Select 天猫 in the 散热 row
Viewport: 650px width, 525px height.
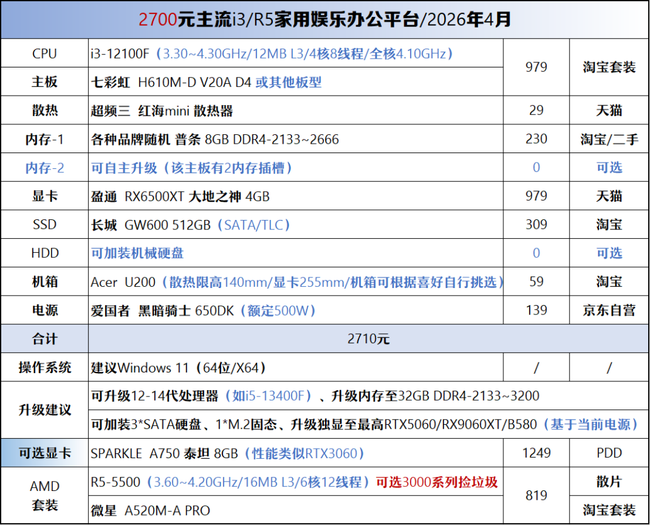coord(609,110)
